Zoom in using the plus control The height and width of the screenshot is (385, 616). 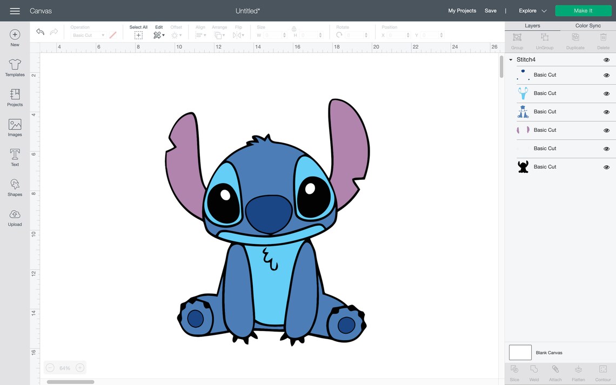[79, 367]
